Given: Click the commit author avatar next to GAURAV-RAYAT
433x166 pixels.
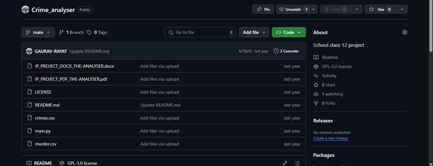Looking at the screenshot, I should [x=29, y=51].
